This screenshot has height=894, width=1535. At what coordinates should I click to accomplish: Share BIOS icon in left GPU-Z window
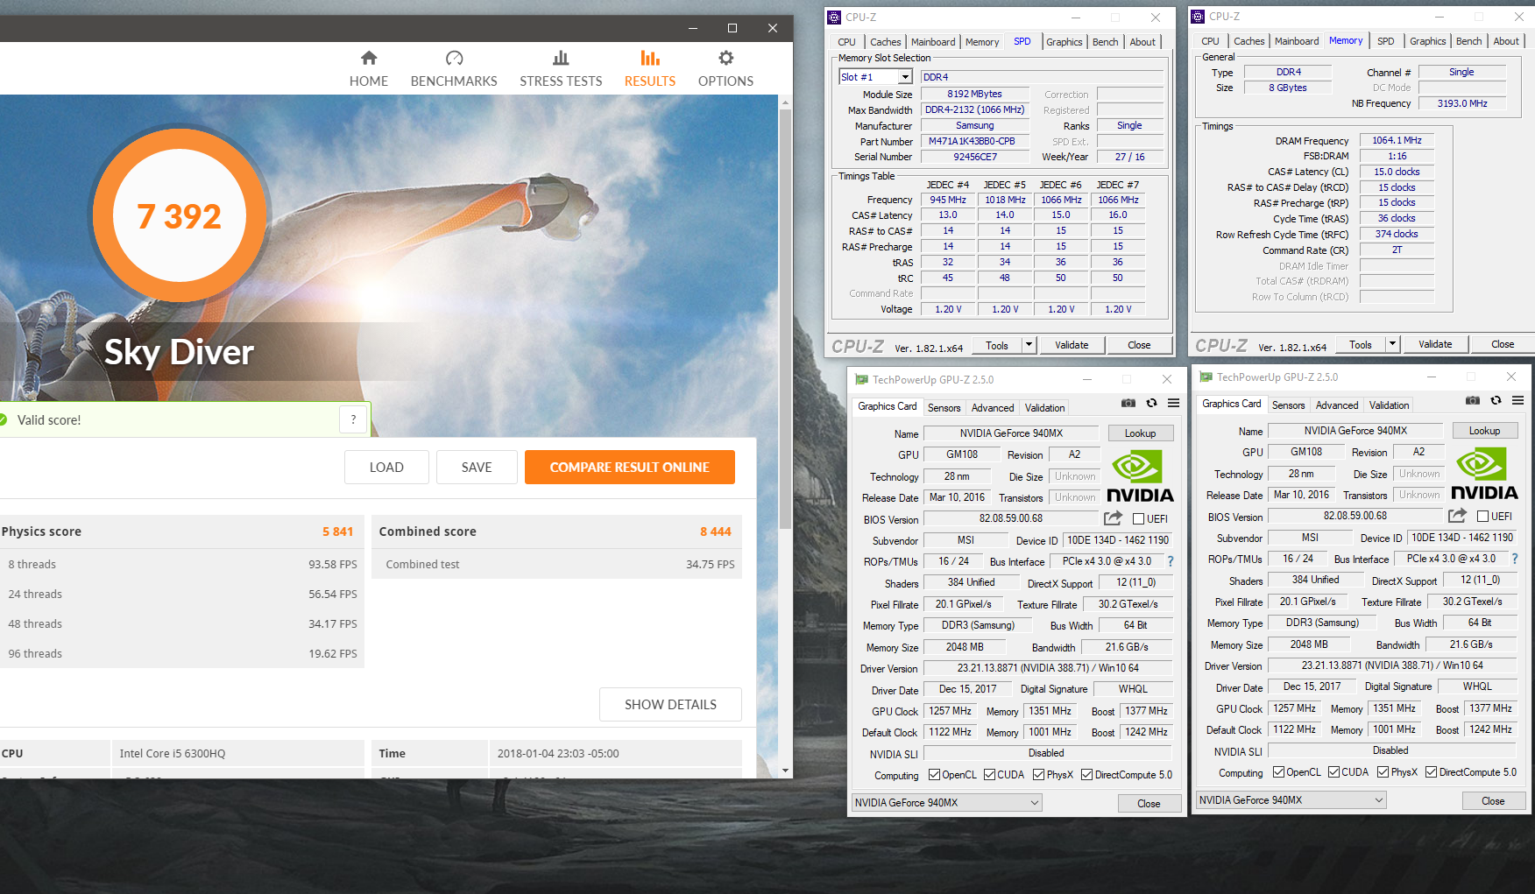click(x=1113, y=517)
